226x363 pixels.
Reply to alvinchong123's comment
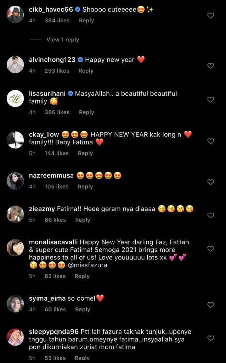tap(86, 71)
